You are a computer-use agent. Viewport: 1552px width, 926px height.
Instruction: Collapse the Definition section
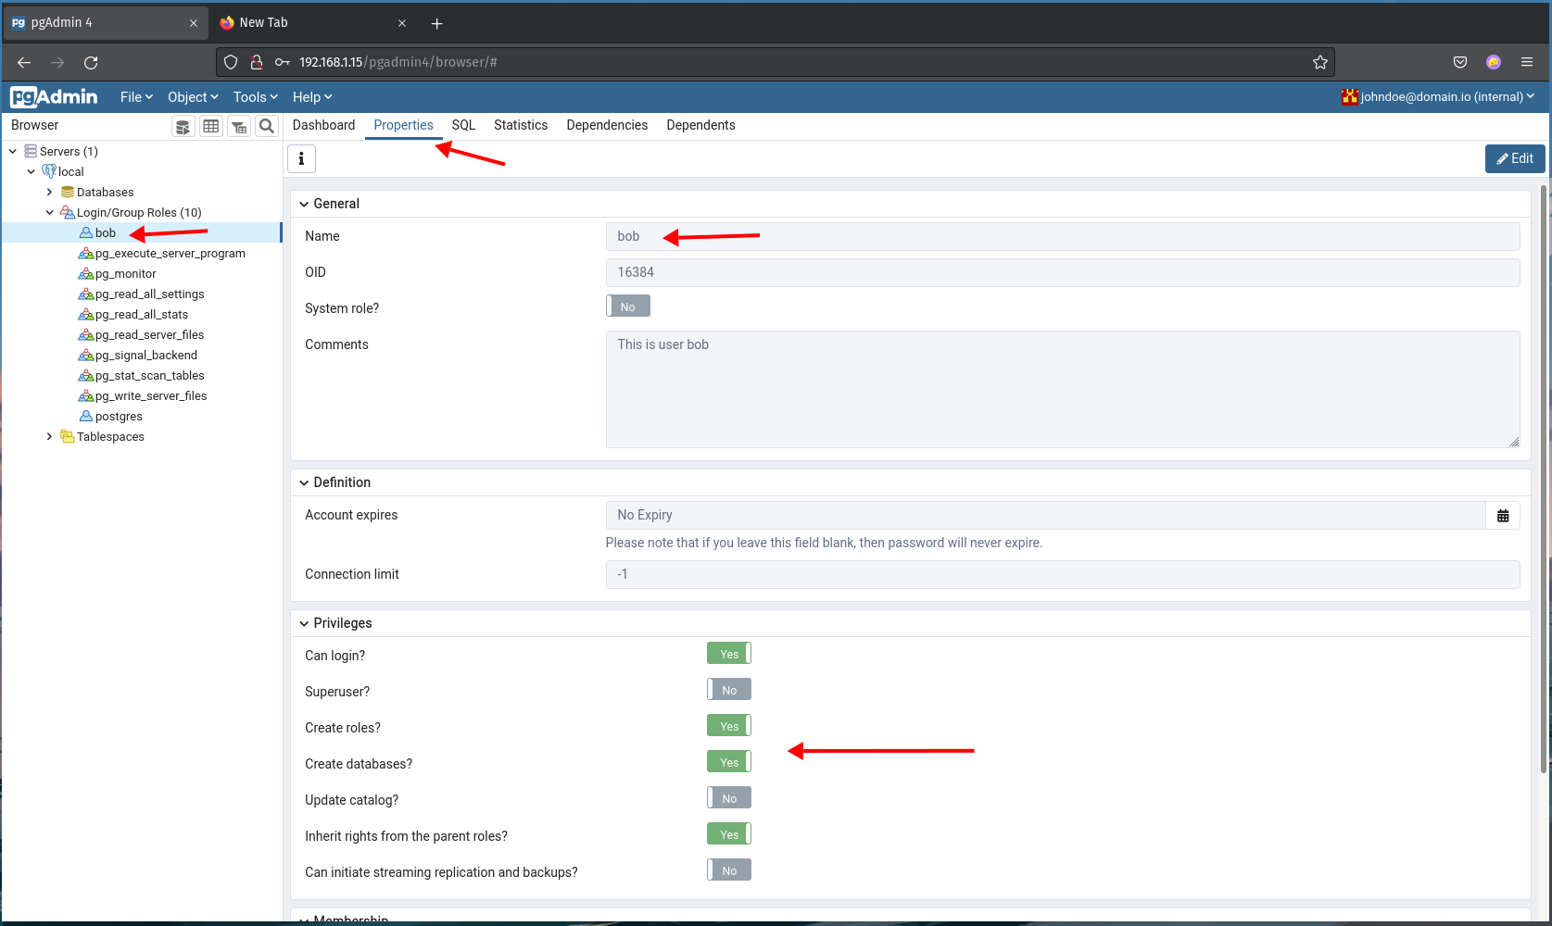click(x=304, y=482)
